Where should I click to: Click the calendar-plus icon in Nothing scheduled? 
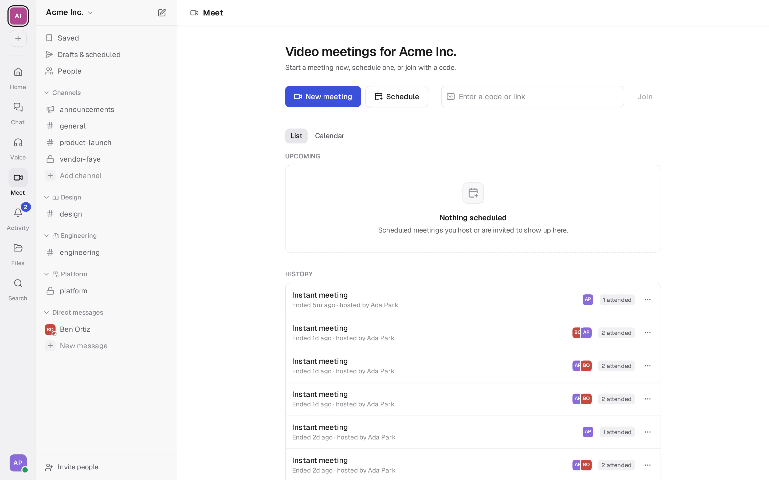(473, 193)
